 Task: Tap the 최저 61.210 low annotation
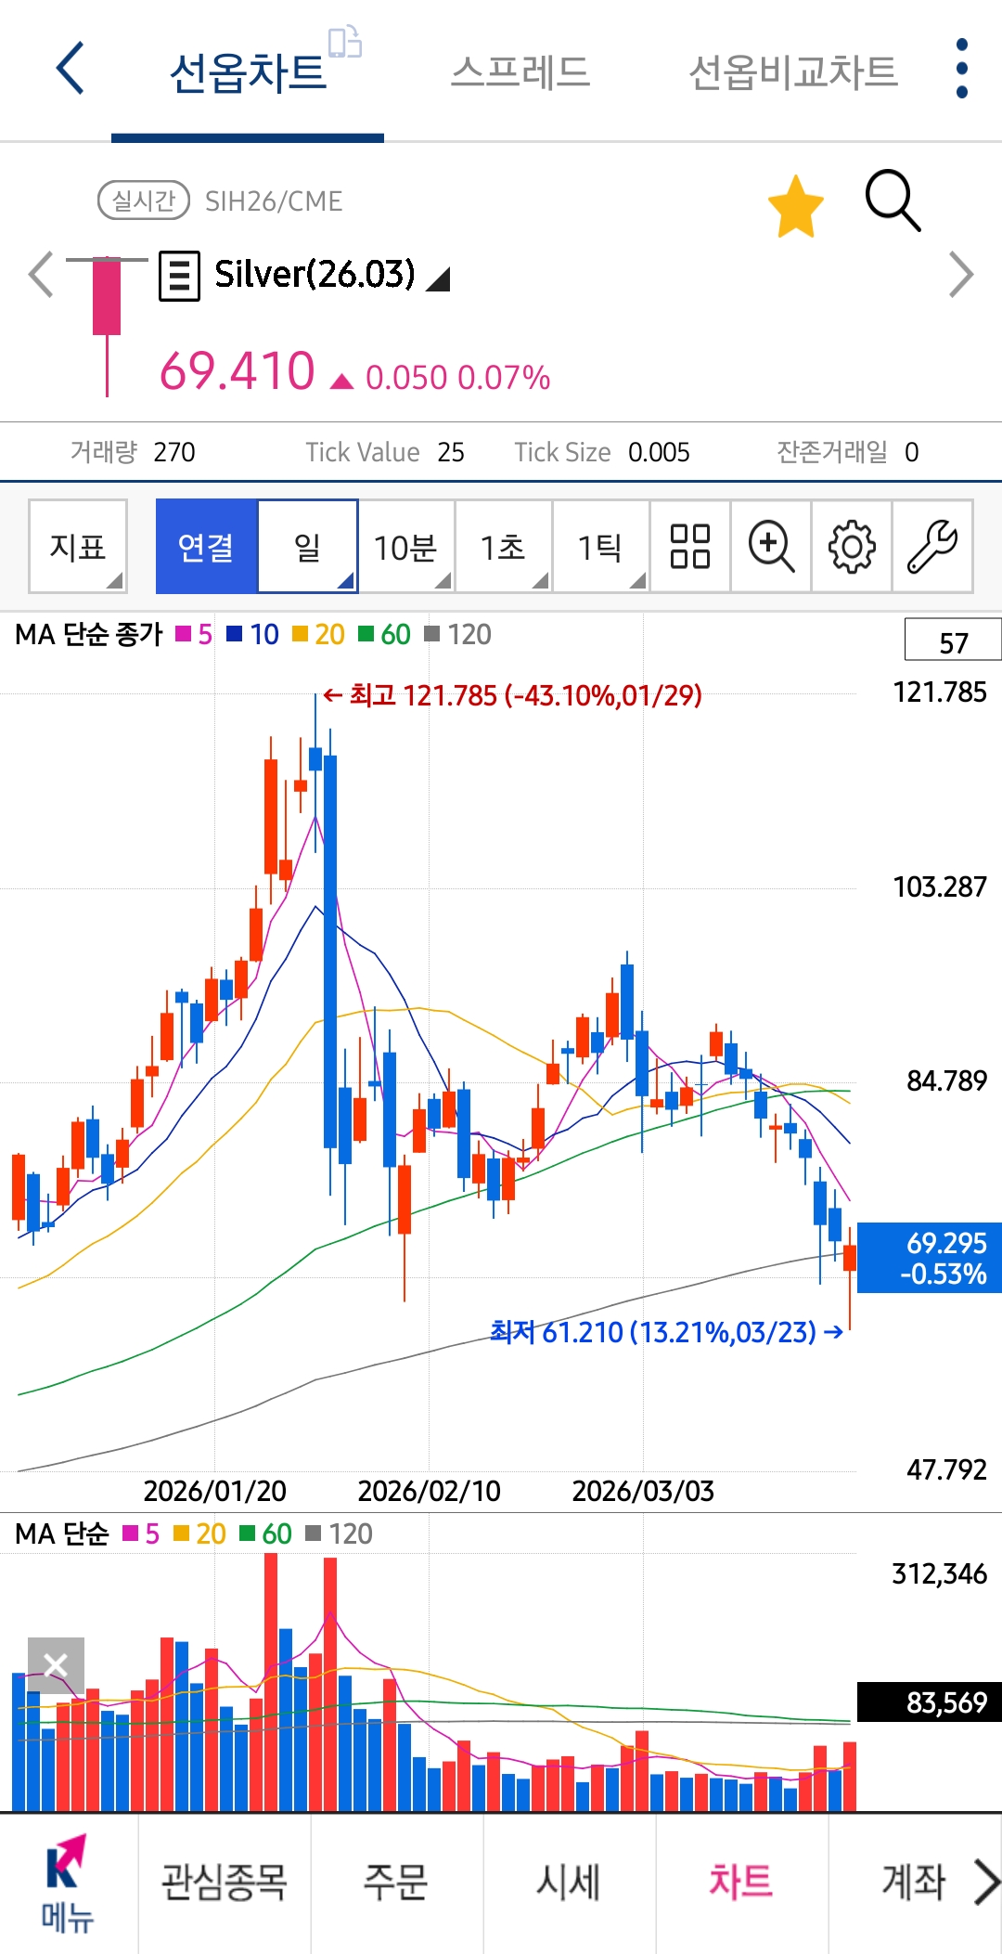666,1332
